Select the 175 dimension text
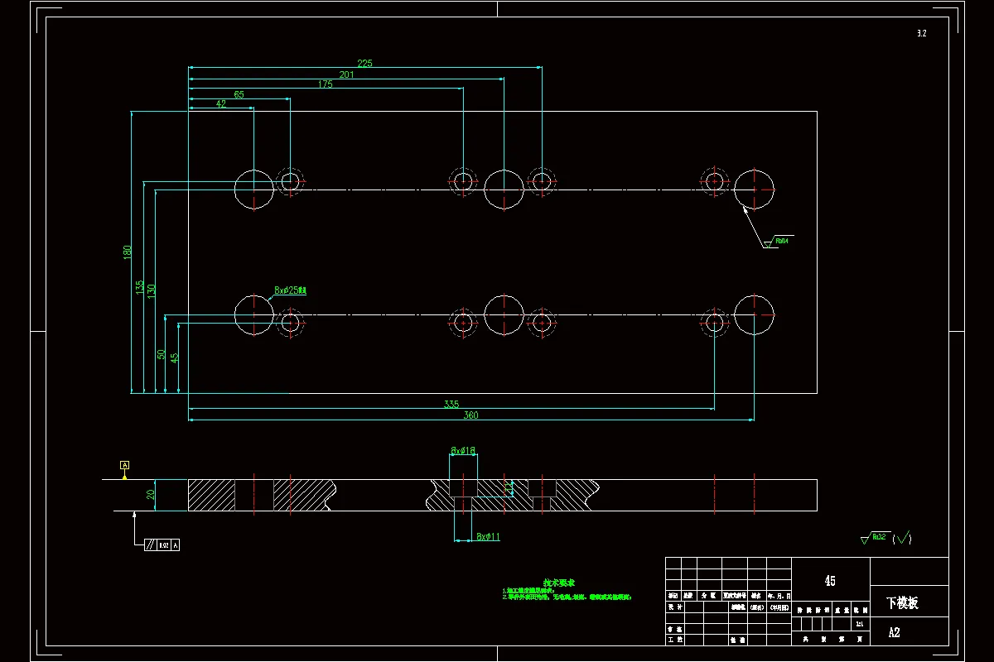994x662 pixels. pyautogui.click(x=326, y=84)
